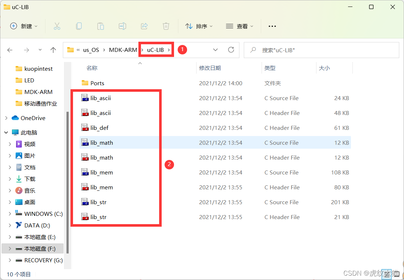Click the 音乐 music icon in sidebar
This screenshot has width=404, height=280.
point(19,190)
